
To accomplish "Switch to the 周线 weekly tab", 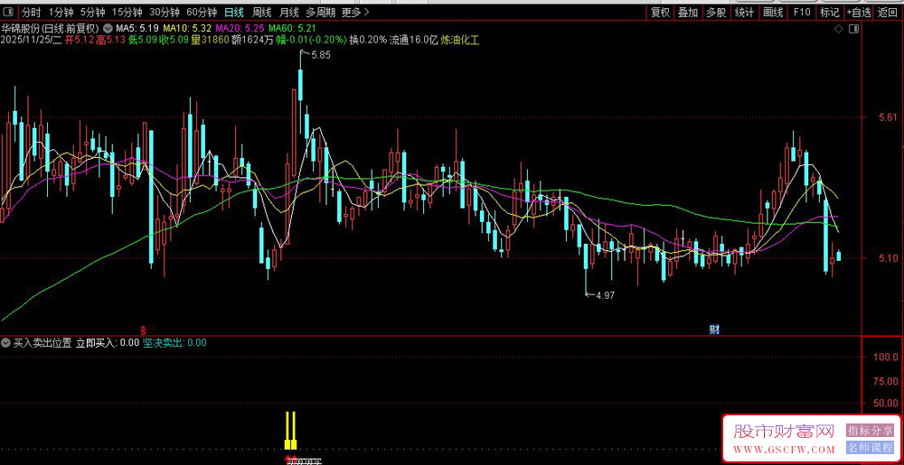I will click(262, 12).
